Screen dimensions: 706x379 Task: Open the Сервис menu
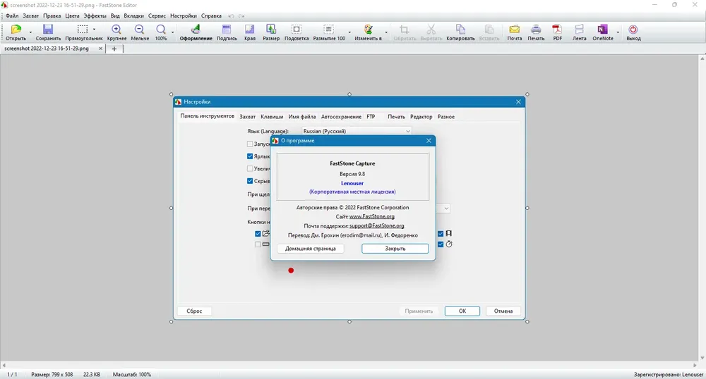(157, 16)
